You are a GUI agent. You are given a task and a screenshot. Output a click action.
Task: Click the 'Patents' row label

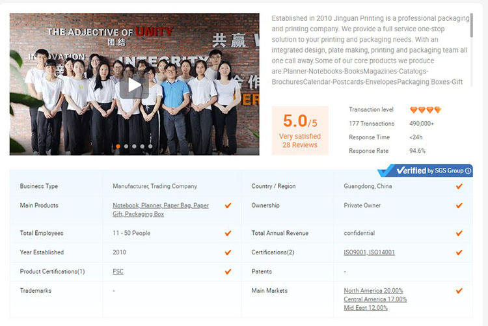point(262,271)
